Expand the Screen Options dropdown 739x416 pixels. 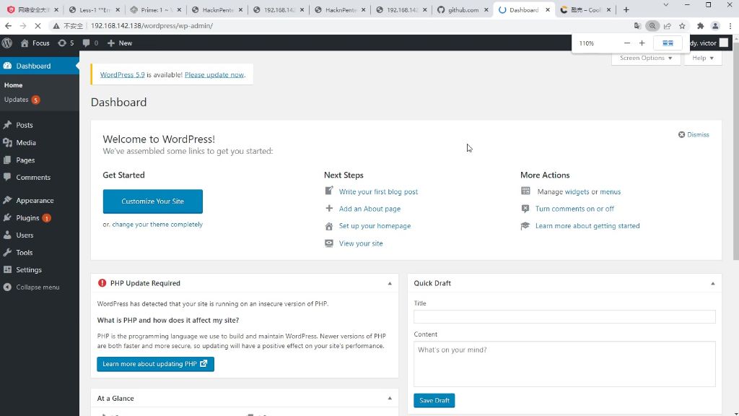pos(646,58)
